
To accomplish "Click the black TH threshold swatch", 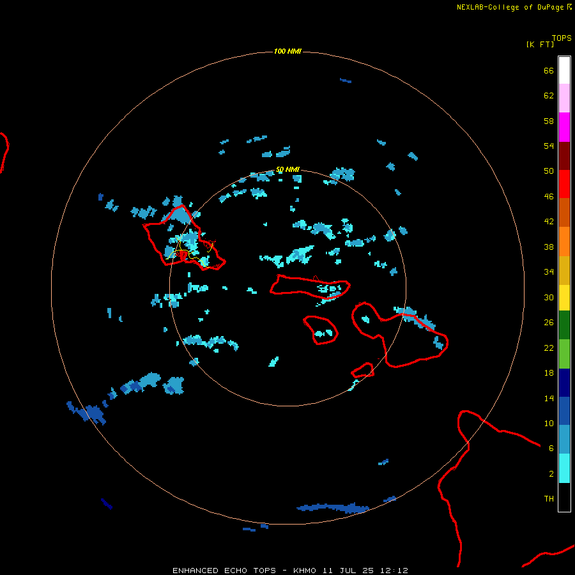I will pyautogui.click(x=564, y=497).
